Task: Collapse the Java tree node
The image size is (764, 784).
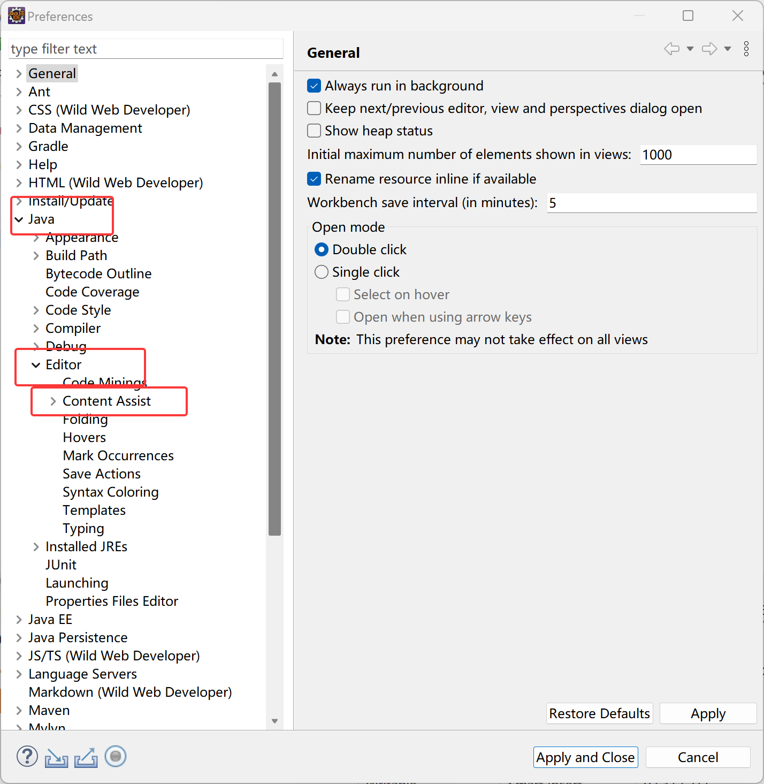Action: pos(19,219)
